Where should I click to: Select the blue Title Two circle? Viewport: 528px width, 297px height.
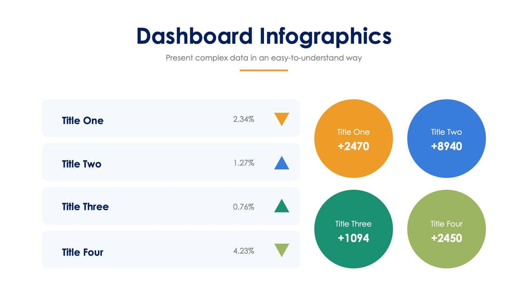tap(446, 139)
